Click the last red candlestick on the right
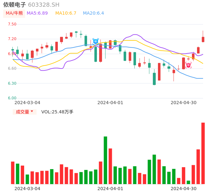The image size is (218, 193). pos(203,39)
